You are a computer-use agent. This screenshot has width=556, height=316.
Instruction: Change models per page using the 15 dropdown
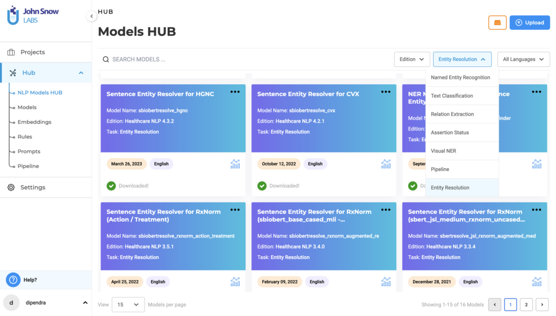click(128, 305)
